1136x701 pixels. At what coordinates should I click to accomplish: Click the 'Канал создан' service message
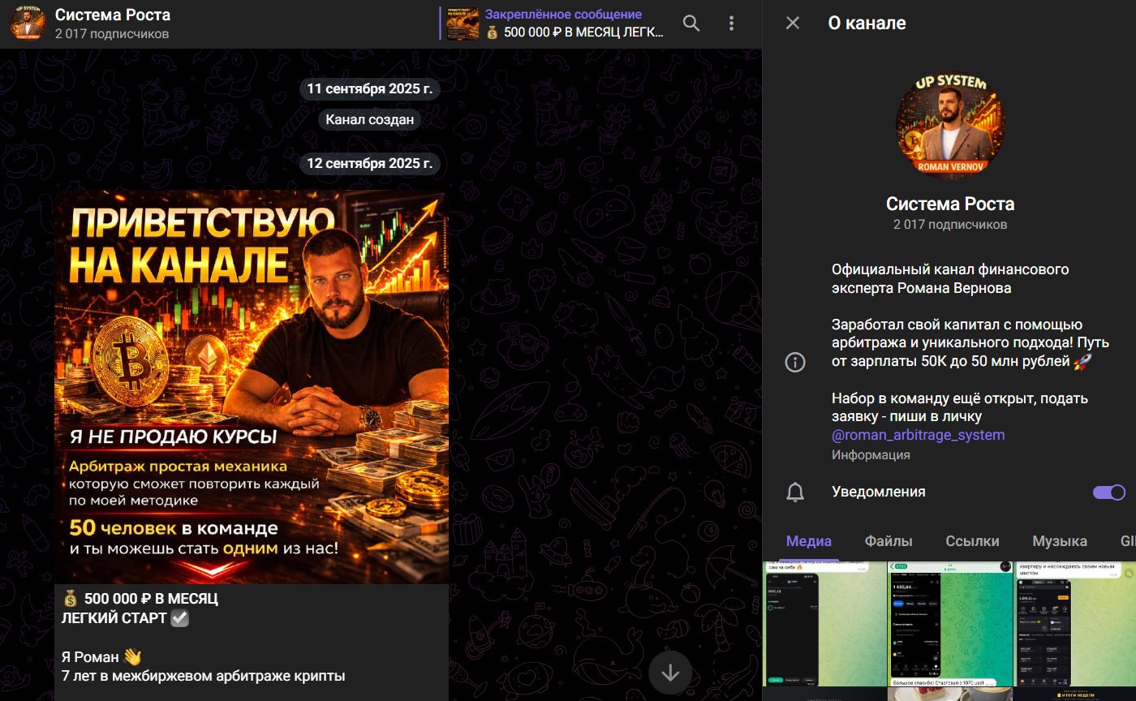(x=370, y=120)
